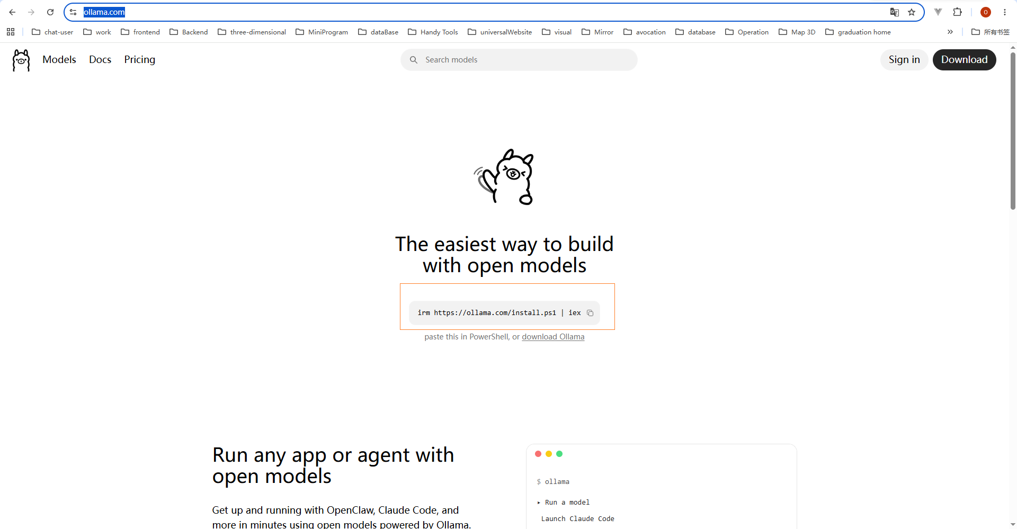Open the Mirror bookmark folder
The height and width of the screenshot is (529, 1017).
[x=597, y=32]
